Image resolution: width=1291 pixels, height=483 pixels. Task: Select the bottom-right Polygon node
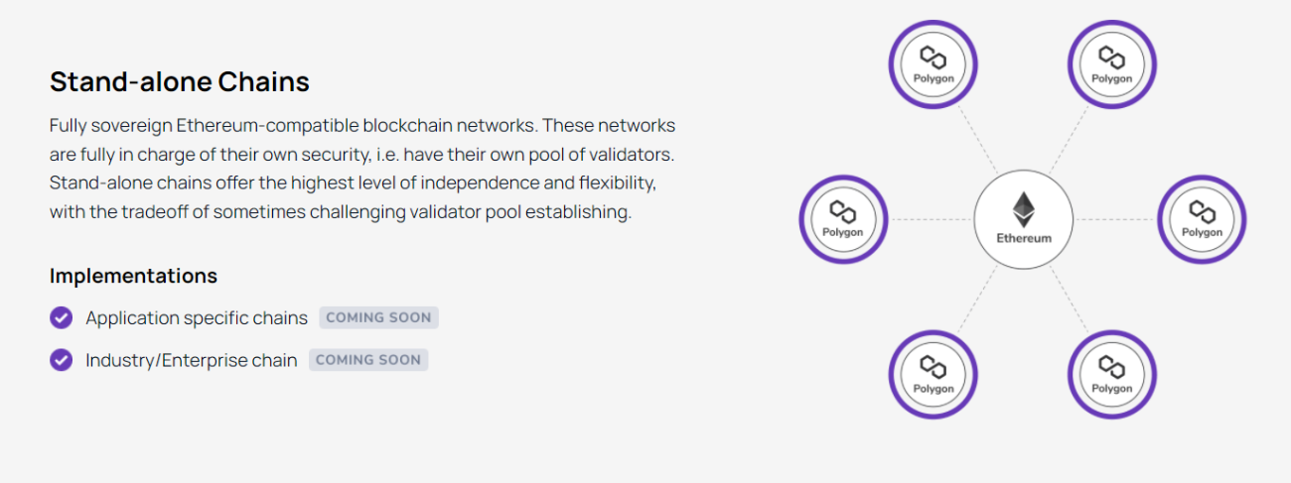(x=1111, y=374)
